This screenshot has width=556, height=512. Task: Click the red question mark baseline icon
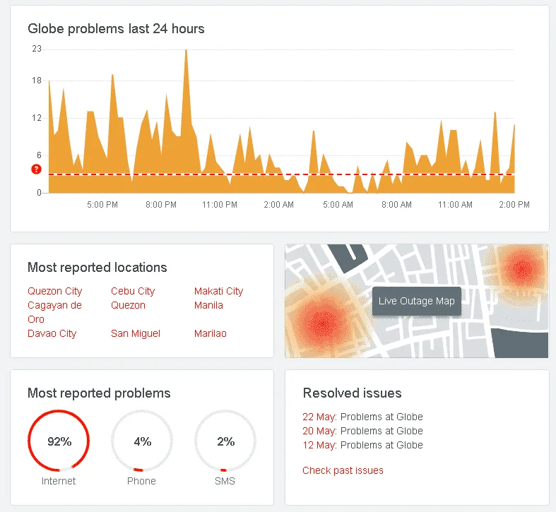[36, 169]
